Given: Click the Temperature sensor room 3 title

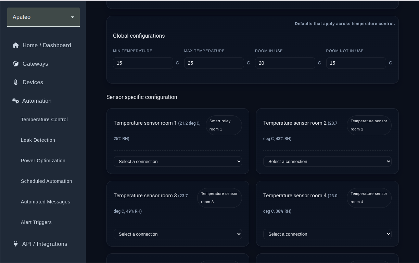Looking at the screenshot, I should pyautogui.click(x=145, y=195).
